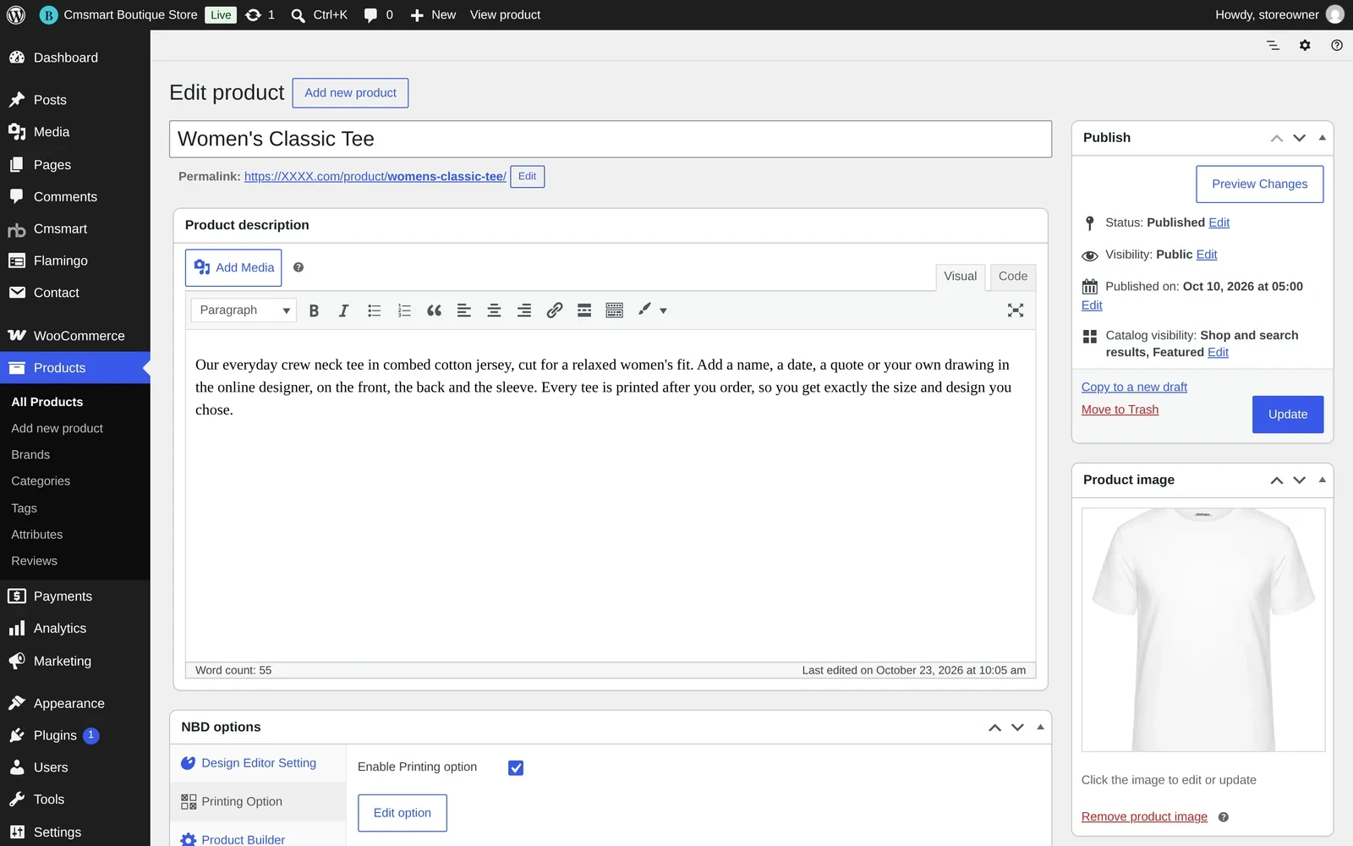This screenshot has height=846, width=1353.
Task: Click Move to Trash link
Action: (1120, 409)
